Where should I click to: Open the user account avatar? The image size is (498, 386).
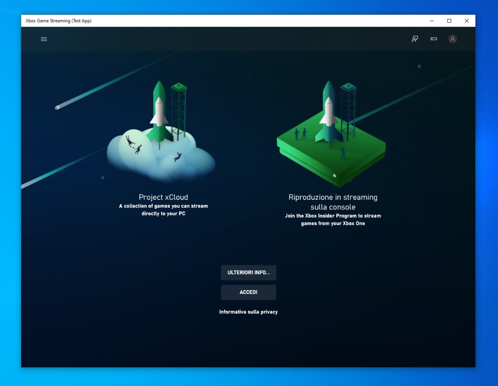(453, 39)
